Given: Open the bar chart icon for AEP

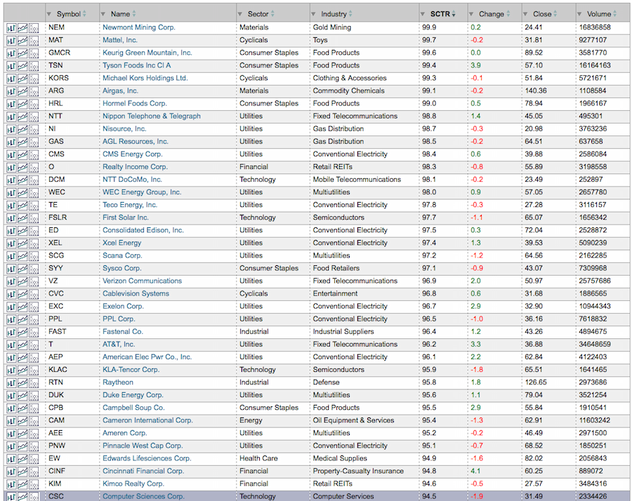Looking at the screenshot, I should tap(11, 358).
